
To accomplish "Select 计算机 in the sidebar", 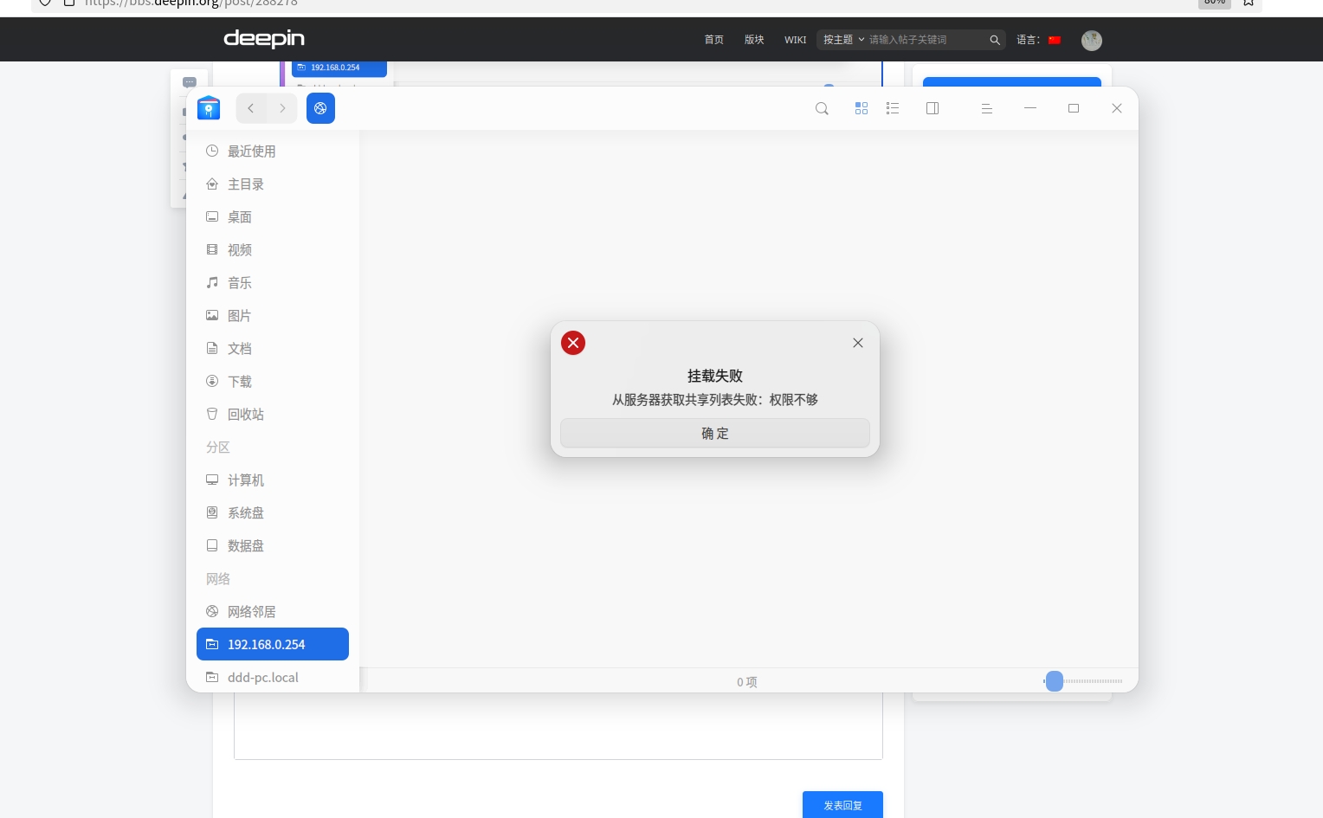I will (x=273, y=480).
